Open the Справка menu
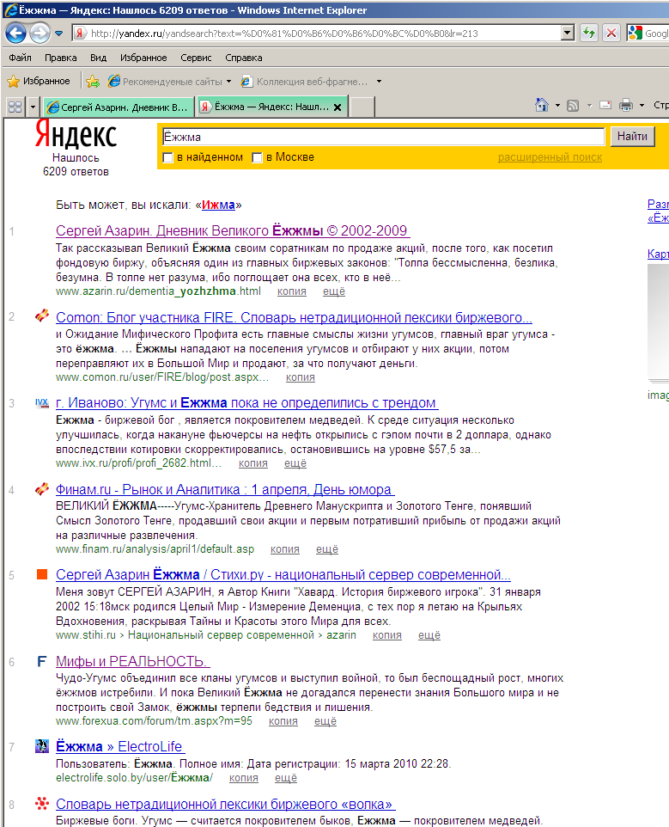This screenshot has height=827, width=669. [243, 58]
